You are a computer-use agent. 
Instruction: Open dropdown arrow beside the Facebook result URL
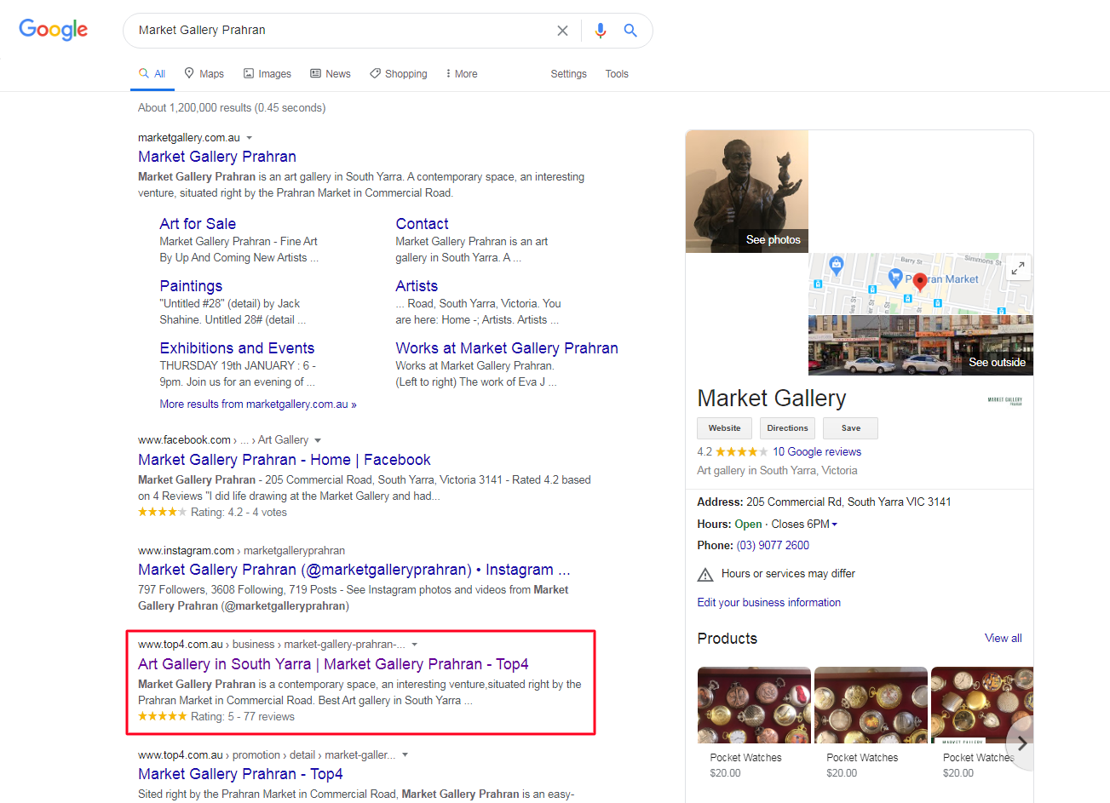pos(318,440)
